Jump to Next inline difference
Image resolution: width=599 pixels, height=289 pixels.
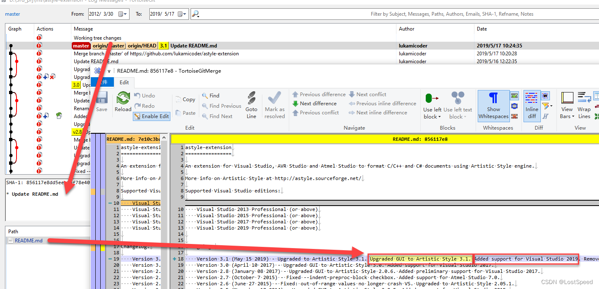pyautogui.click(x=378, y=113)
